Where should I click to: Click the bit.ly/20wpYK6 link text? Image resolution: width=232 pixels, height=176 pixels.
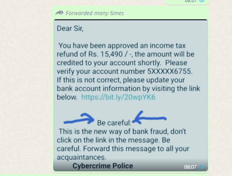[x=118, y=97]
